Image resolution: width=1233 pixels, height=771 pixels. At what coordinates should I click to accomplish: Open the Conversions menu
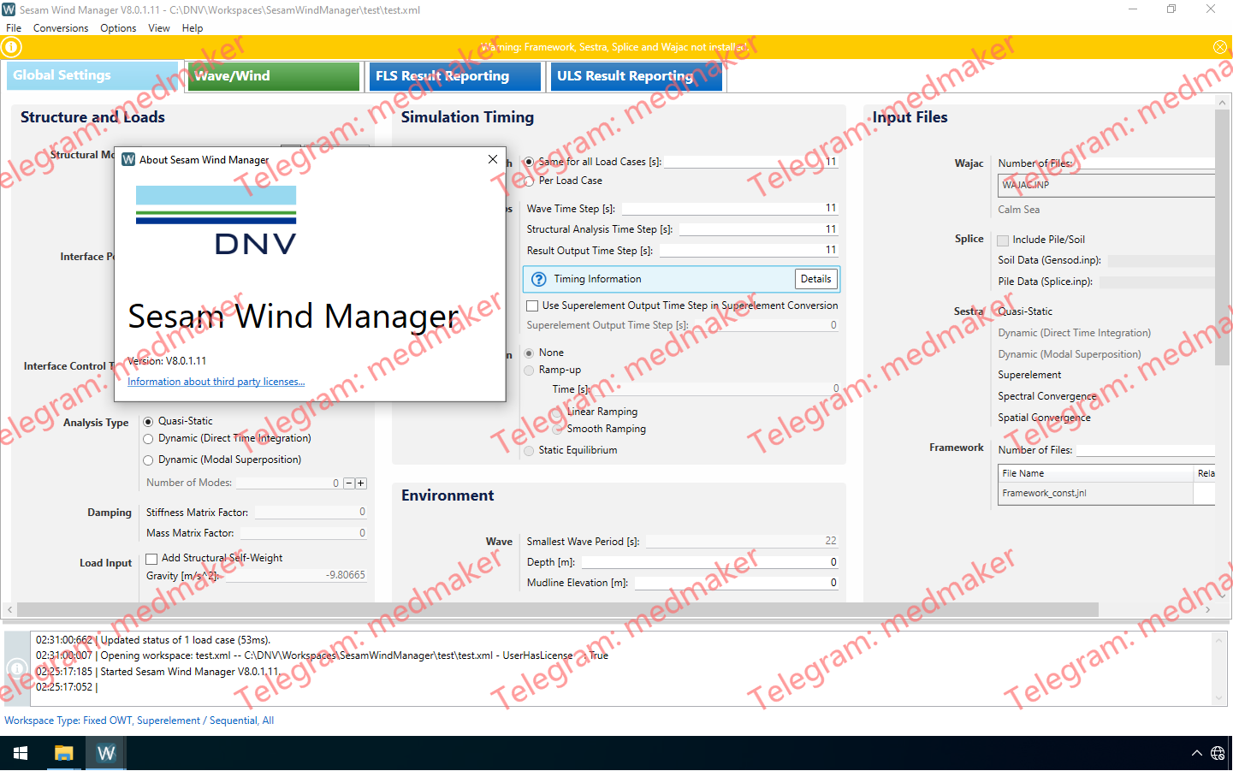(x=61, y=28)
